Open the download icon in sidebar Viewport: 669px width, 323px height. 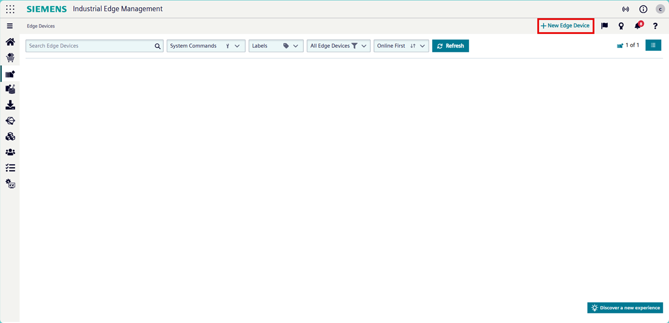10,105
